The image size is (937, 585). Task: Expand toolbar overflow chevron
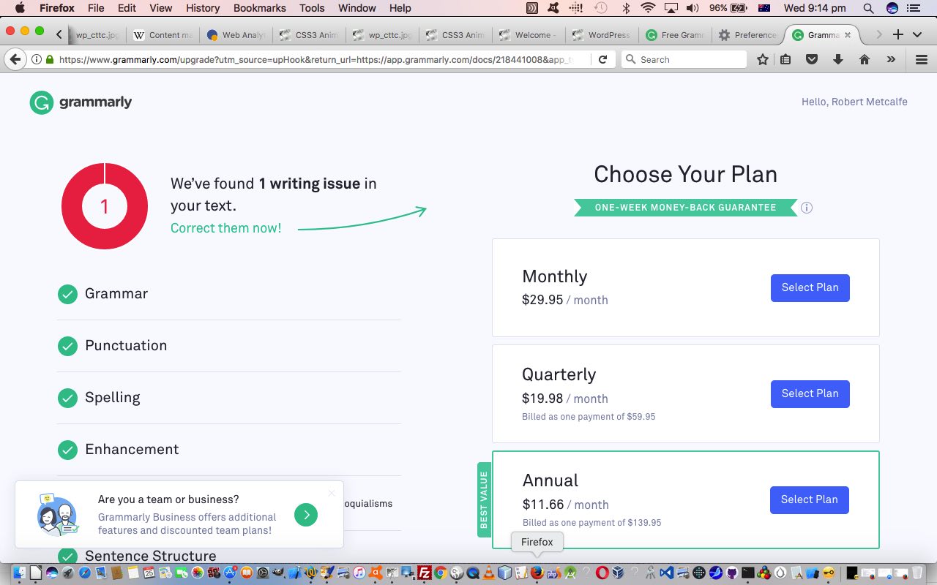click(891, 59)
